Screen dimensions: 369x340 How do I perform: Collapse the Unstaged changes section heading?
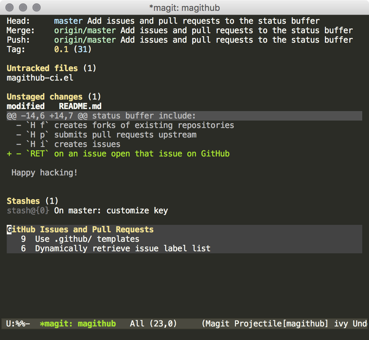coord(44,97)
